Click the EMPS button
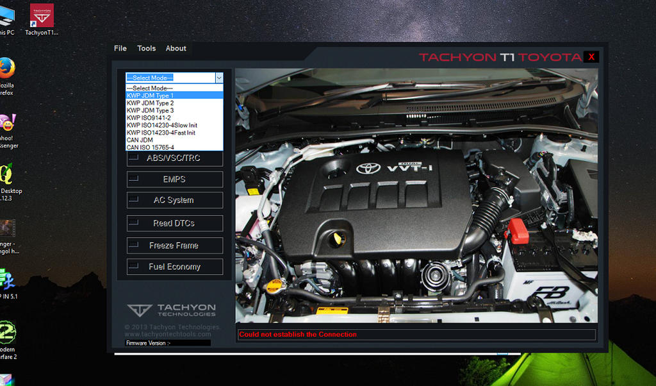Screen dimensions: 656x386 click(174, 180)
